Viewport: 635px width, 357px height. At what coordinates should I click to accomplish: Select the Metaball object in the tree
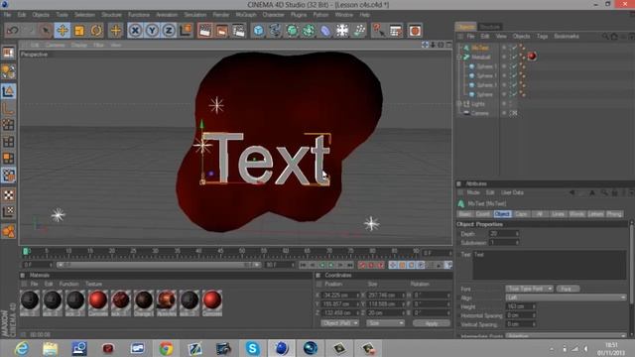480,58
